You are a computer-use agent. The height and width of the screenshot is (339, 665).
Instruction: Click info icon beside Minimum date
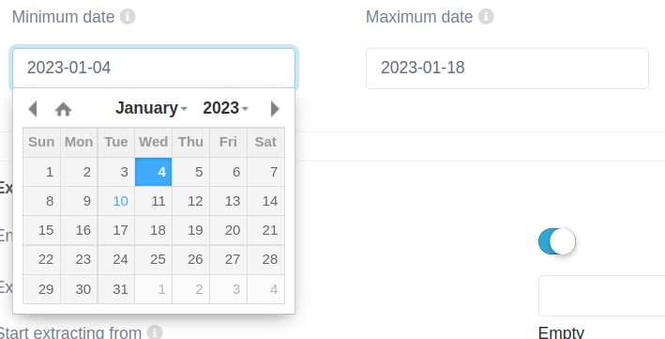point(128,17)
